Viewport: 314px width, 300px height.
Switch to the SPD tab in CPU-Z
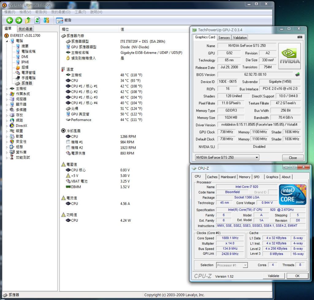(x=257, y=177)
